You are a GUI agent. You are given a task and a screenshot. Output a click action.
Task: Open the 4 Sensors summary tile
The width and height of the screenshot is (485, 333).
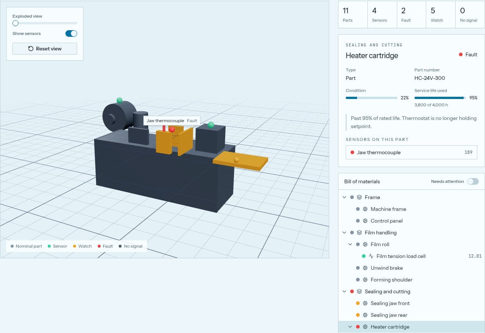pyautogui.click(x=382, y=15)
